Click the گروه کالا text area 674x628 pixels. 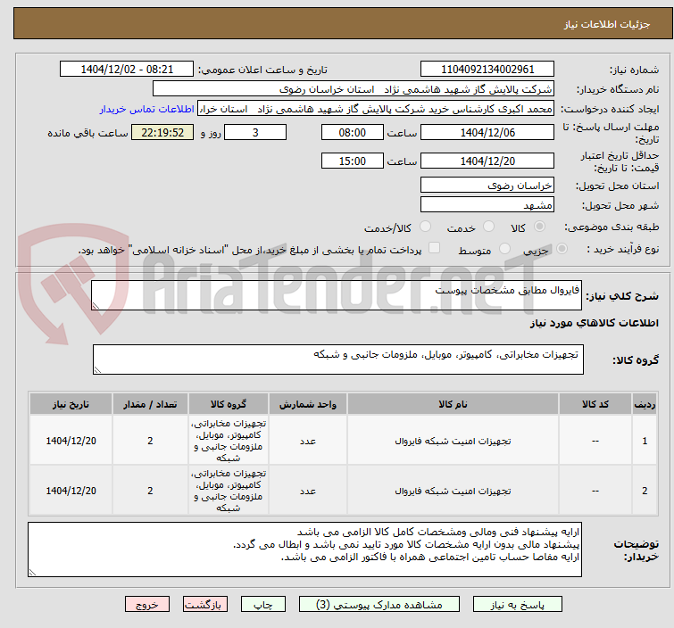click(337, 359)
